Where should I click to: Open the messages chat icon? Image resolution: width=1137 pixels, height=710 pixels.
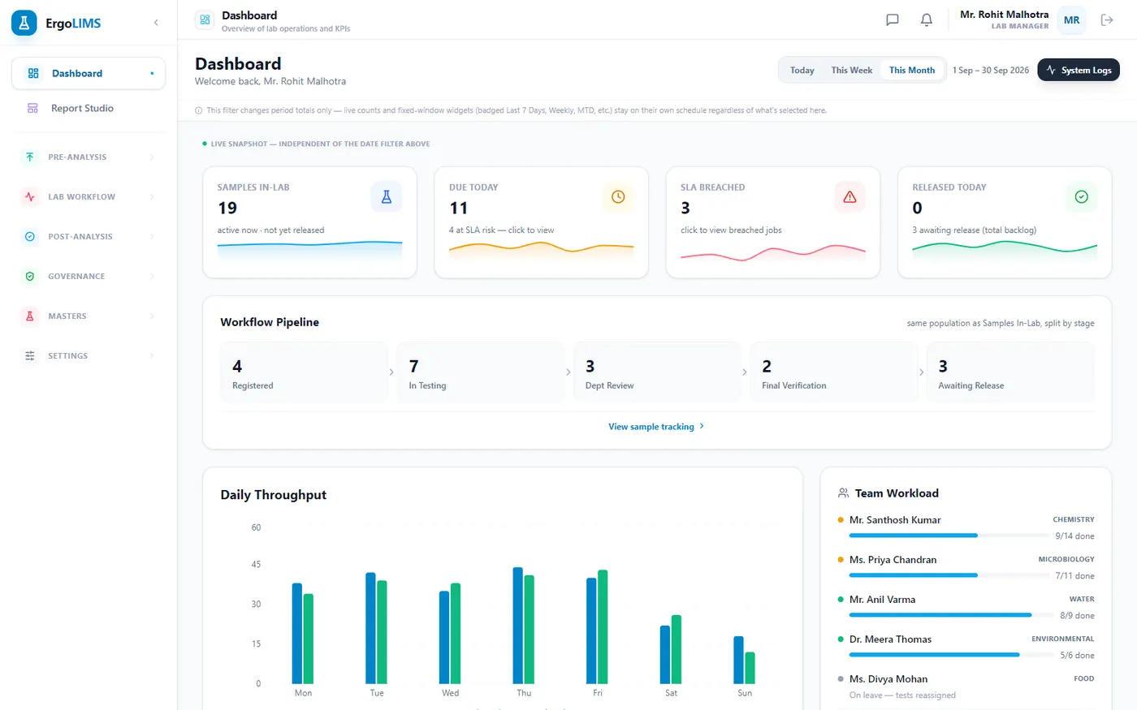892,19
